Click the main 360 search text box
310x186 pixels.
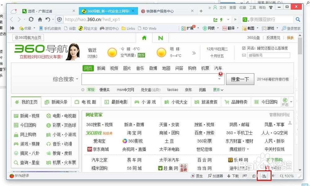pos(153,79)
